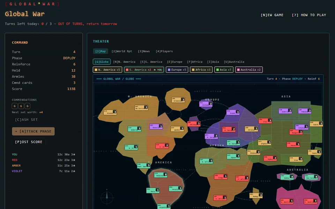Start a new game with [N]EW GAME
This screenshot has height=209, width=335.
pos(272,15)
